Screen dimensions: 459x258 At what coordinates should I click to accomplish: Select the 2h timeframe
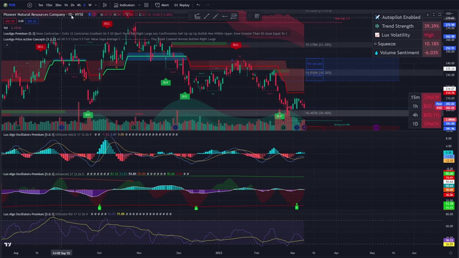pos(72,5)
